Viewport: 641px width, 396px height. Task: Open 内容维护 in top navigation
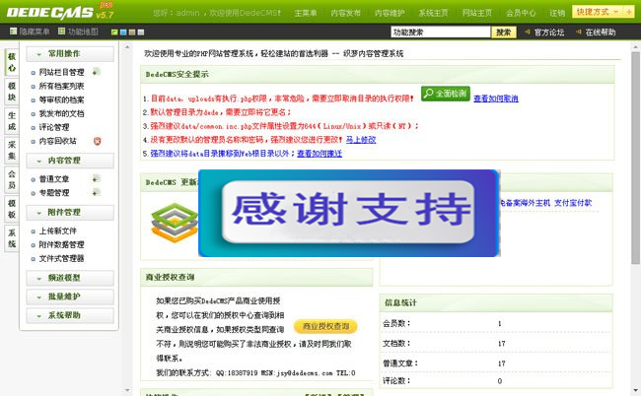(390, 13)
